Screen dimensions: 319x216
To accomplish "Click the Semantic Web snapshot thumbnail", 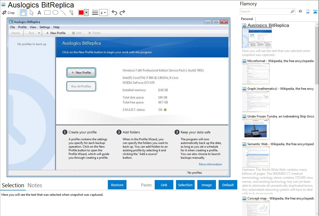I will click(x=256, y=157).
